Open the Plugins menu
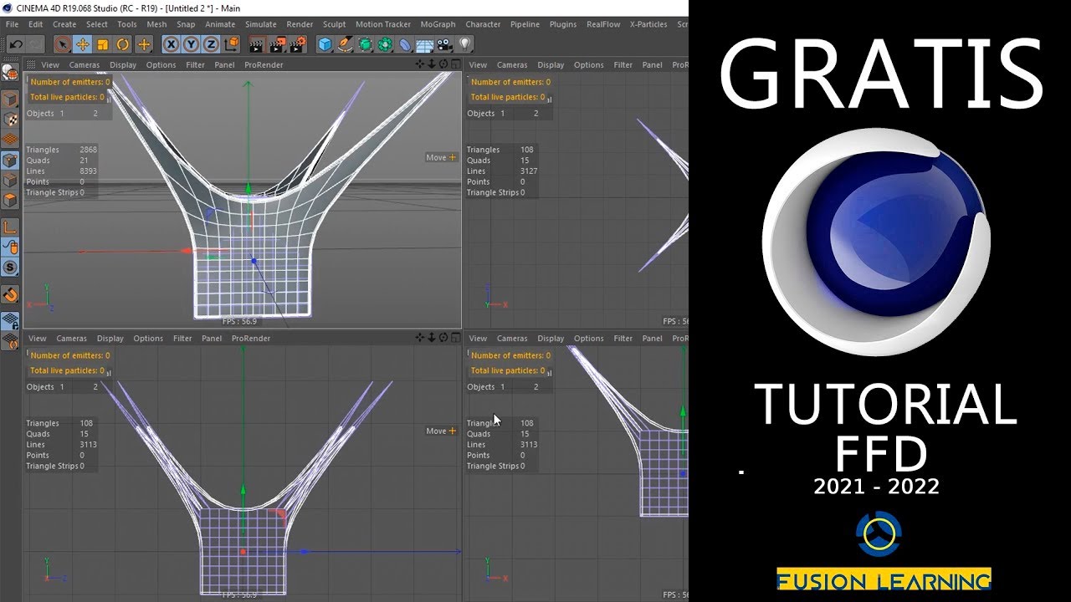 click(562, 24)
